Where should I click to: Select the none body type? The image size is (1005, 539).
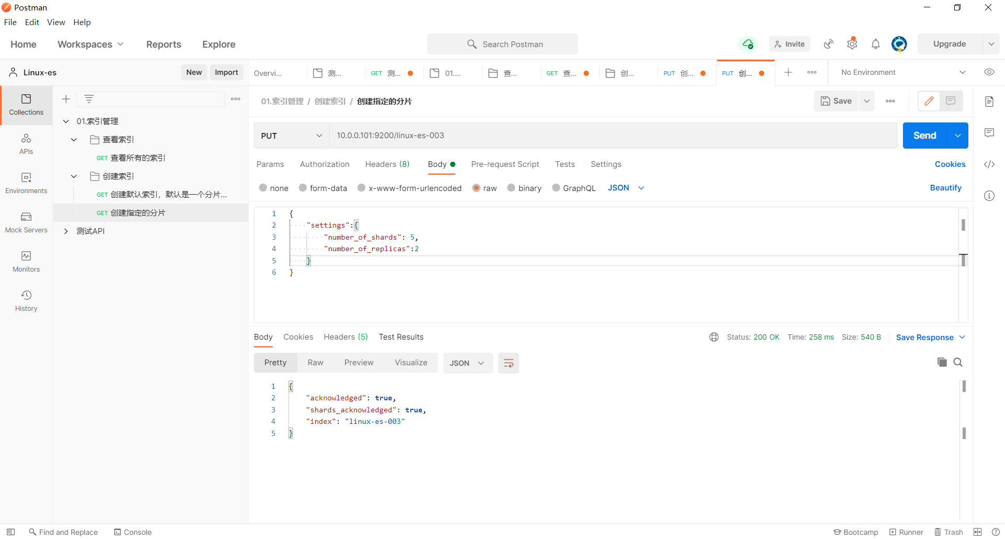(274, 188)
